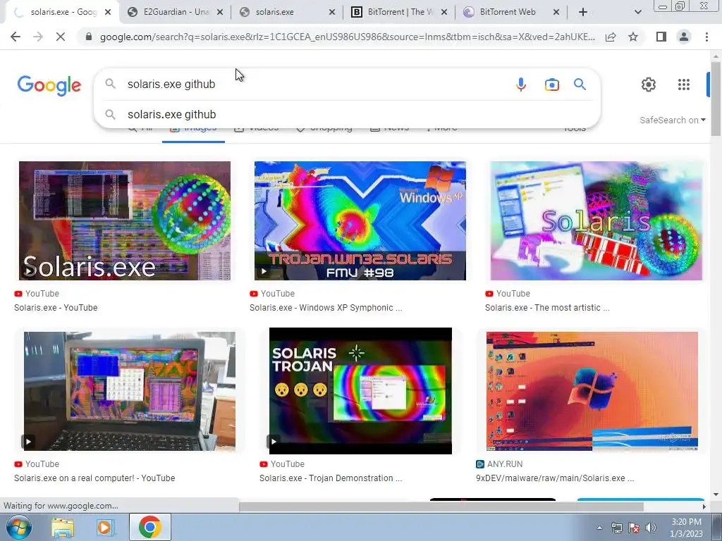Open the Windows Start menu

tap(19, 527)
